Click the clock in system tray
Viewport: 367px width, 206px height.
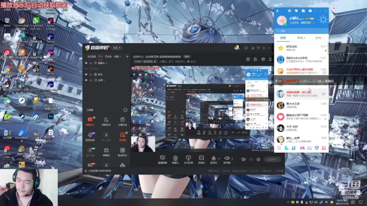[342, 202]
